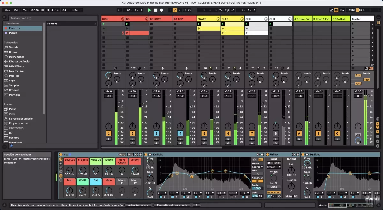Open Packs under Places
383x210 pixels.
[x=12, y=109]
